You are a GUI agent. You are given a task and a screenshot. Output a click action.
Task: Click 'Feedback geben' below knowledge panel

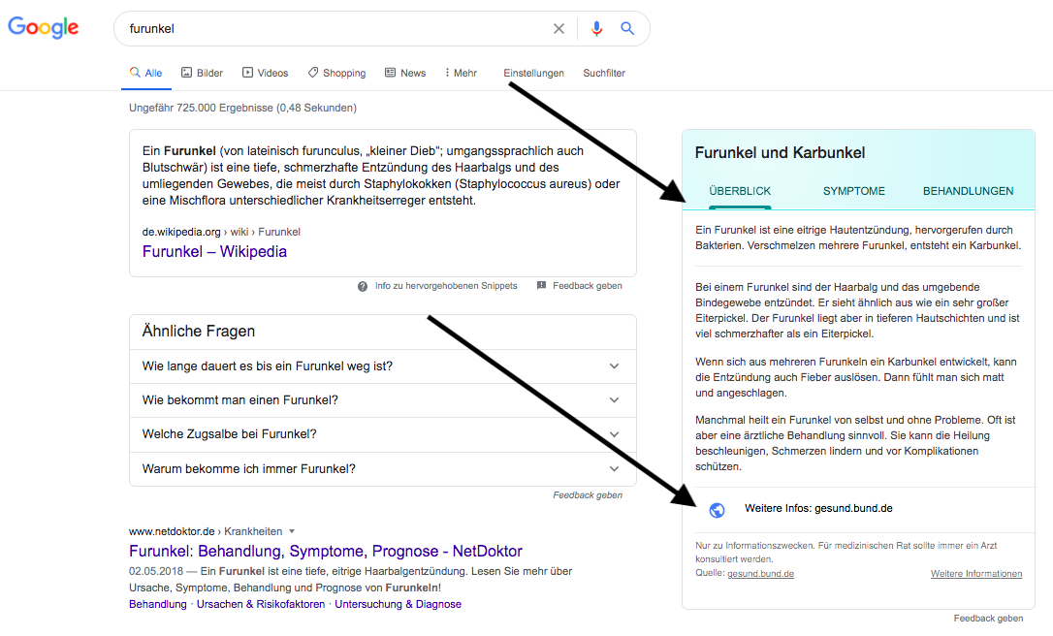click(989, 619)
